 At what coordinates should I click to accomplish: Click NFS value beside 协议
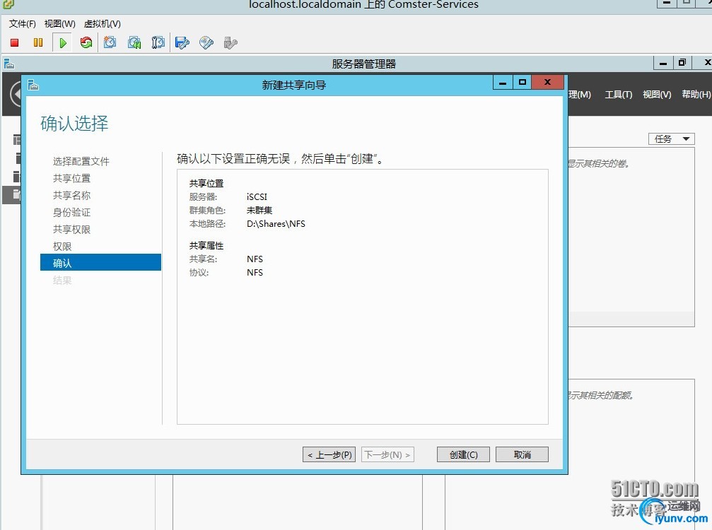pyautogui.click(x=255, y=272)
